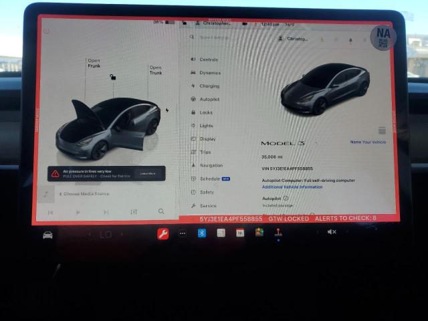Open the Charging settings menu
428x321 pixels.
209,86
